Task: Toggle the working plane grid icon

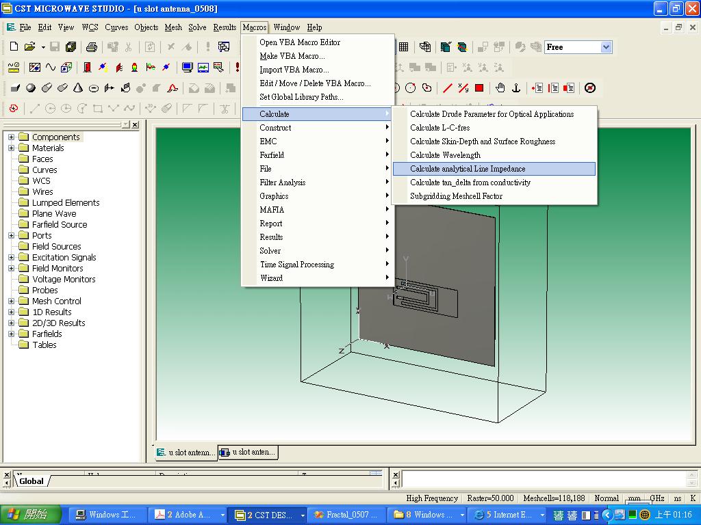Action: coord(403,47)
